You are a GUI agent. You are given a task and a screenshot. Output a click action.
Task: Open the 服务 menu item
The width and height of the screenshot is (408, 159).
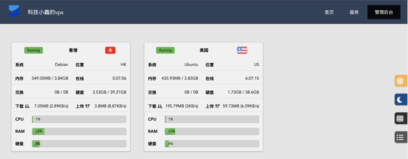point(354,12)
